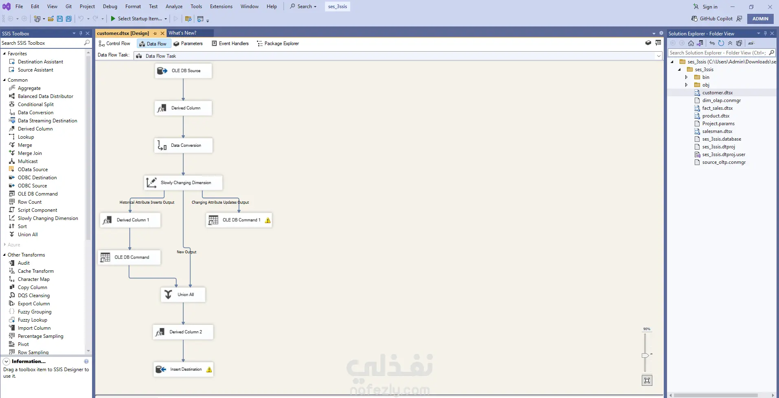The height and width of the screenshot is (398, 779).
Task: Click Sync with Active Document icon
Action: [x=712, y=43]
